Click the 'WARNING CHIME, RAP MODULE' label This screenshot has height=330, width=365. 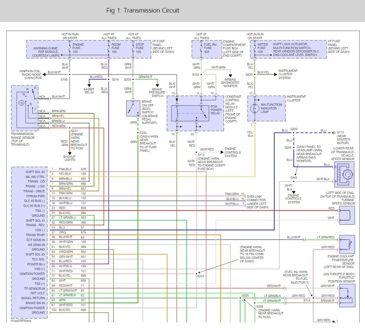pyautogui.click(x=46, y=50)
